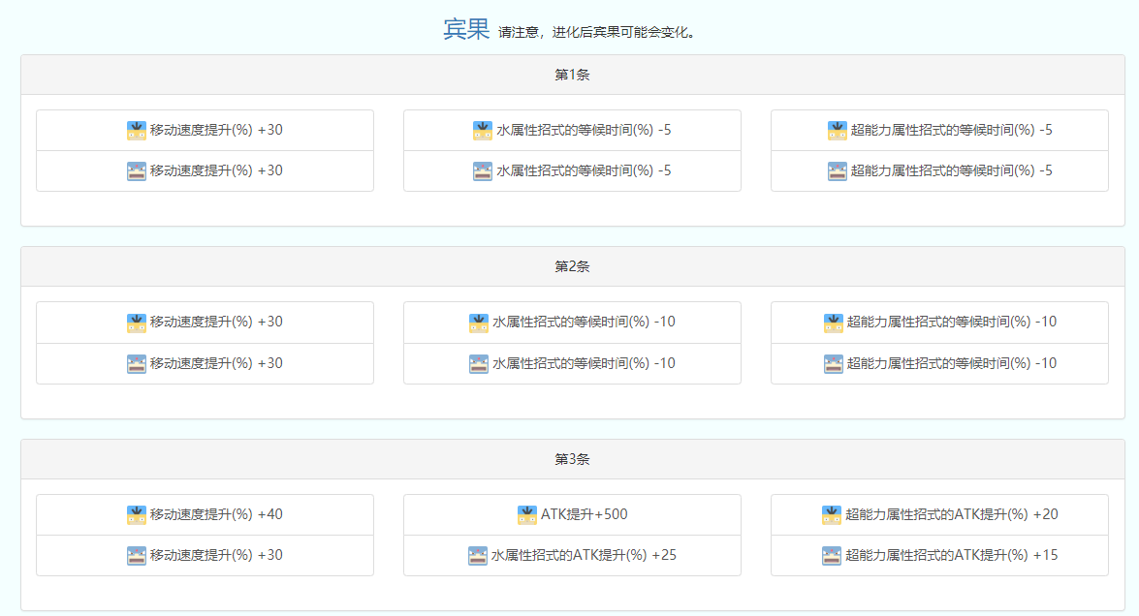Click the 宾果 page heading
The height and width of the screenshot is (616, 1139).
pyautogui.click(x=466, y=29)
